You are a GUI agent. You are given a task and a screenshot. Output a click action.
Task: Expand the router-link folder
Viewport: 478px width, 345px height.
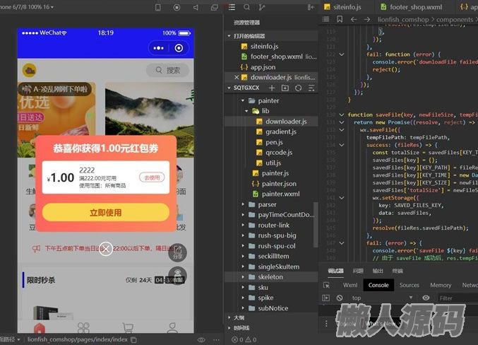pyautogui.click(x=243, y=226)
